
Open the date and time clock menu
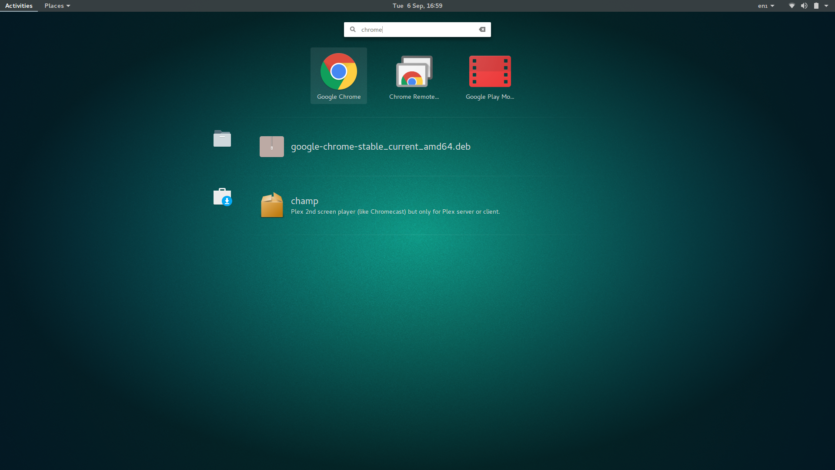(x=417, y=6)
